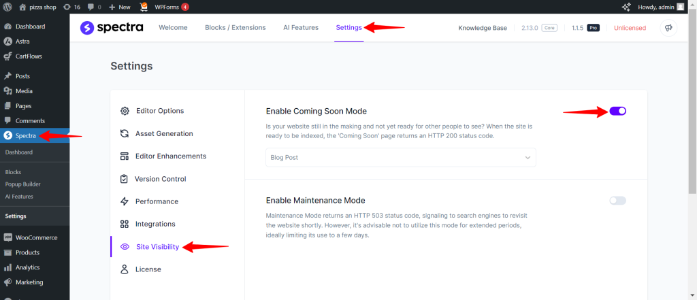This screenshot has width=697, height=300.
Task: Click the Integrations grid icon
Action: pyautogui.click(x=125, y=224)
